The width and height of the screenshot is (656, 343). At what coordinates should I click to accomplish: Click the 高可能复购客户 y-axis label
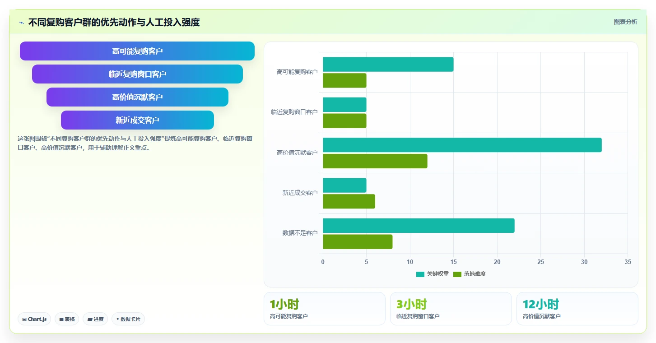(297, 72)
